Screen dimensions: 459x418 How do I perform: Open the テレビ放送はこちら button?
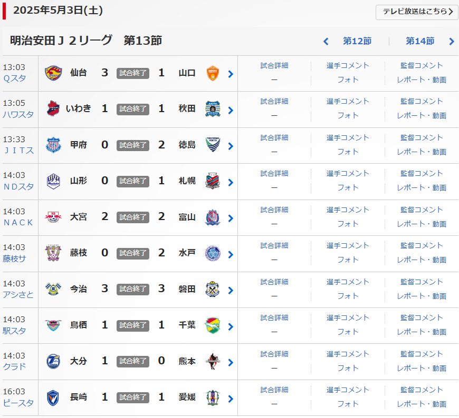pyautogui.click(x=417, y=12)
